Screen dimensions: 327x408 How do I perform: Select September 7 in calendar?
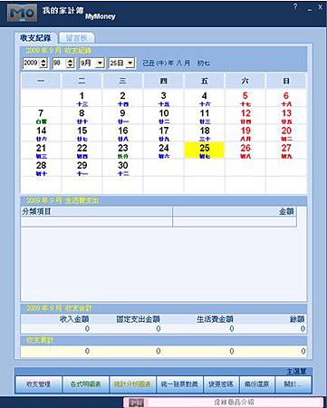41,116
